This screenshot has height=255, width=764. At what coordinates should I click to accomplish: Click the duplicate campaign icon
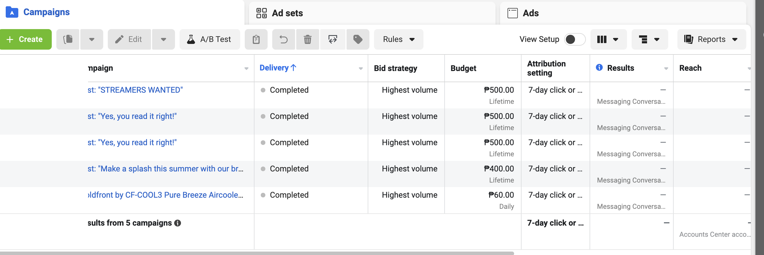pyautogui.click(x=68, y=39)
